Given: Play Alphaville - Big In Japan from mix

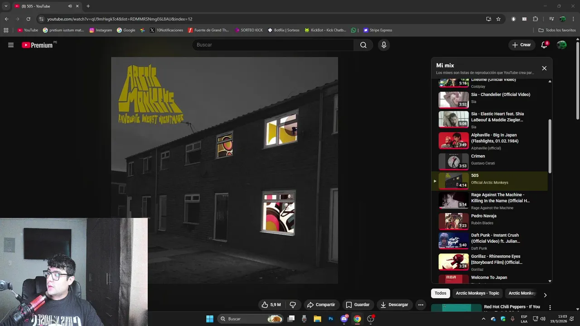Looking at the screenshot, I should click(x=489, y=141).
